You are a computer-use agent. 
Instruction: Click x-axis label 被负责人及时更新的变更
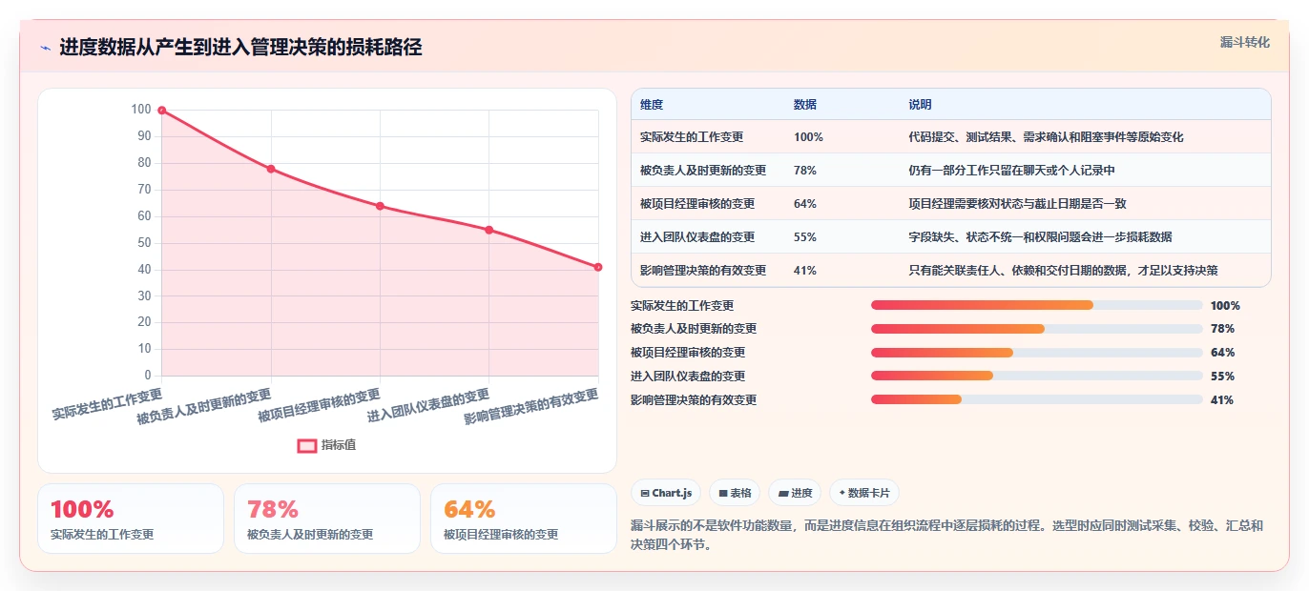click(x=204, y=407)
